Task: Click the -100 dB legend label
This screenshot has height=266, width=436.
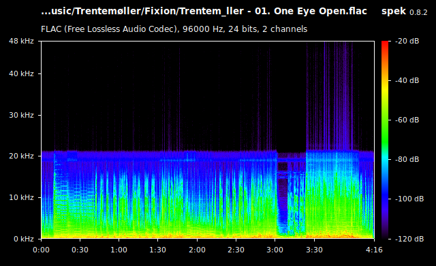Action: point(409,199)
